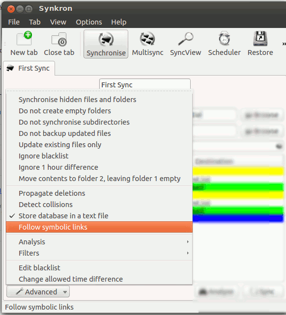286x315 pixels.
Task: Minimize the Synkron window
Action: pos(20,9)
